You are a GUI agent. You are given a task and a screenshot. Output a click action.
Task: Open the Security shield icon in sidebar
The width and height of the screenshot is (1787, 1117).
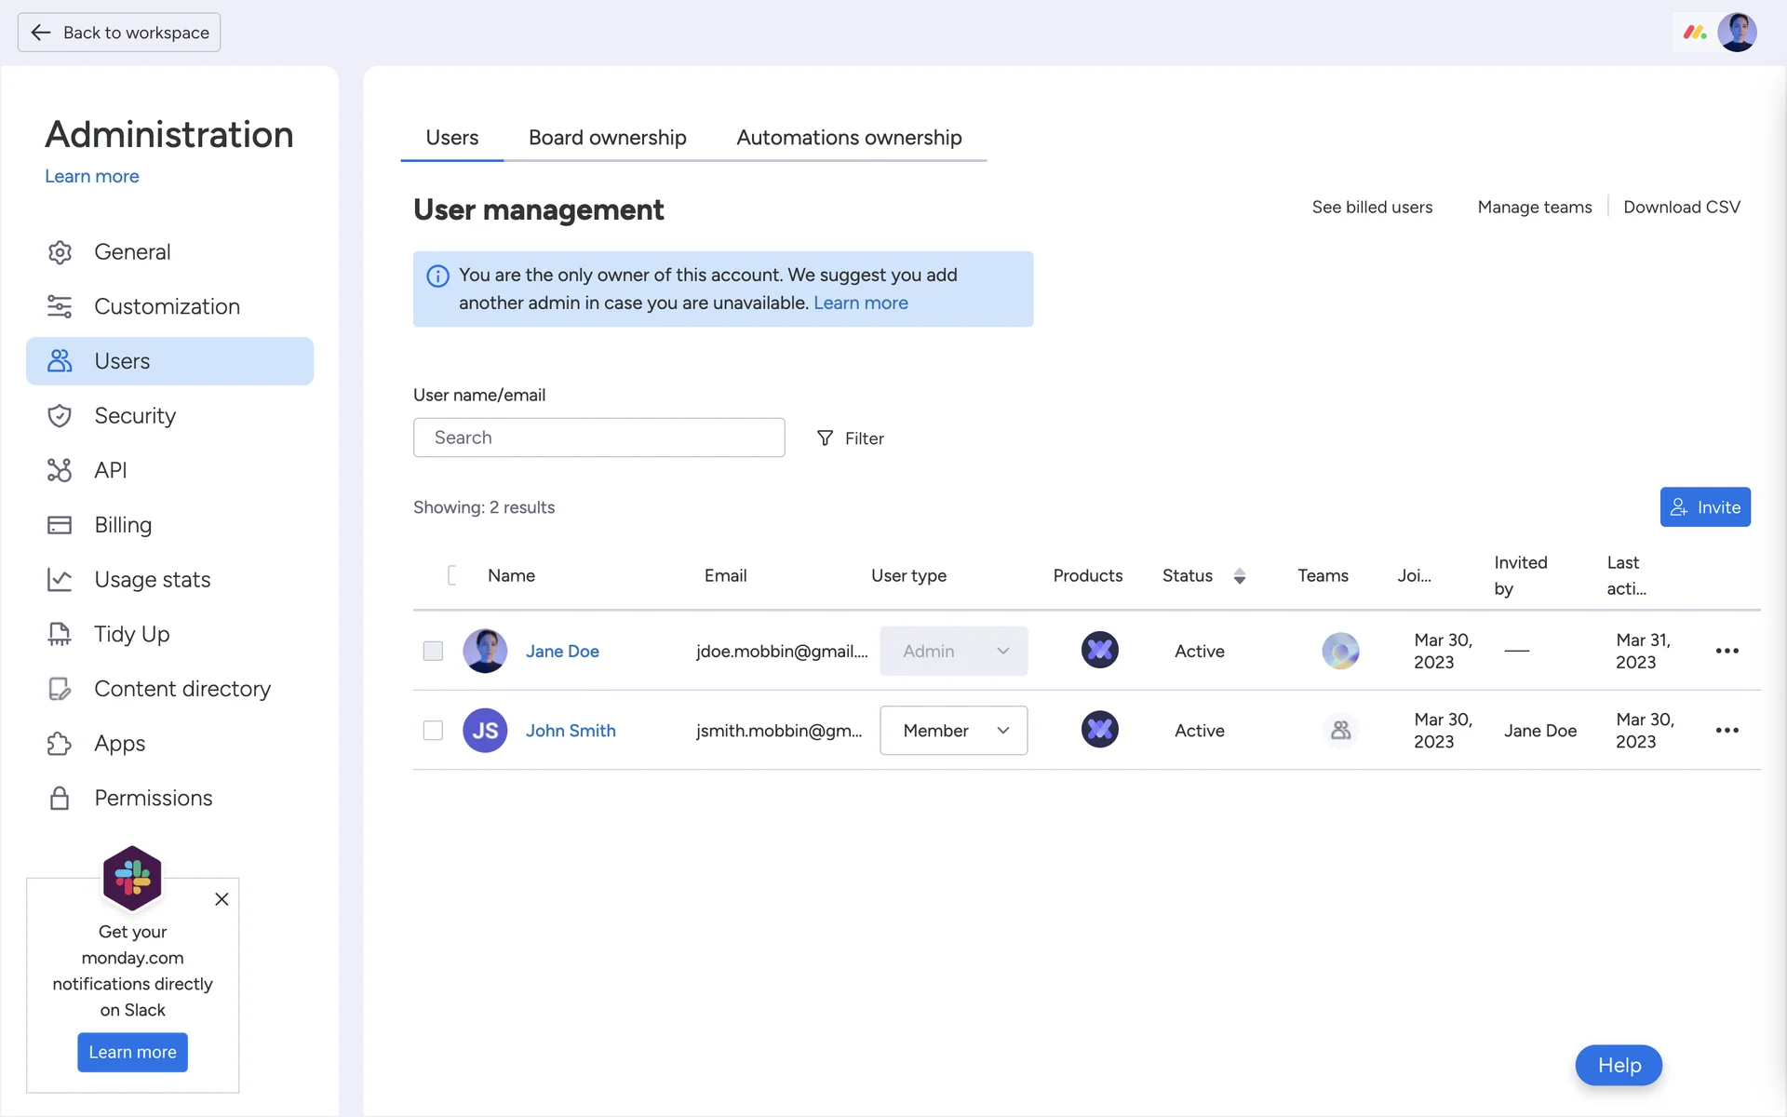pyautogui.click(x=60, y=416)
